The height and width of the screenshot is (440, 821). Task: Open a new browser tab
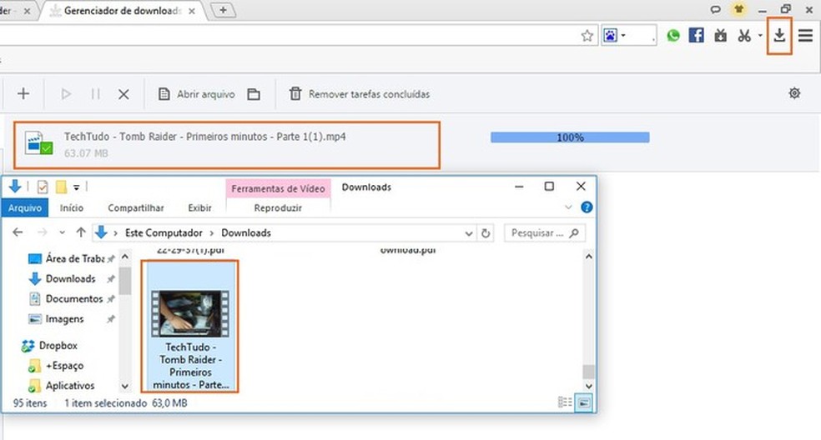click(223, 10)
